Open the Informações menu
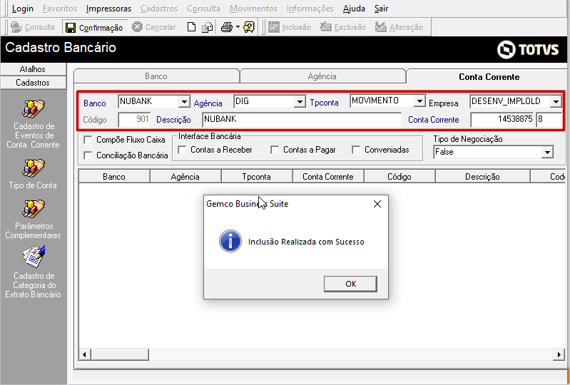570x385 pixels. (x=310, y=9)
